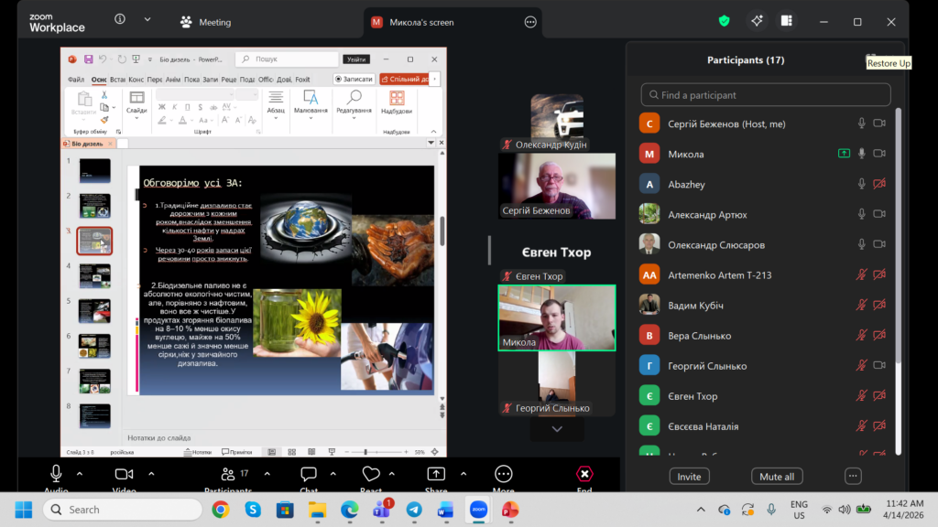The image size is (938, 527).
Task: Open the AI Companion sparkle icon
Action: pyautogui.click(x=757, y=21)
